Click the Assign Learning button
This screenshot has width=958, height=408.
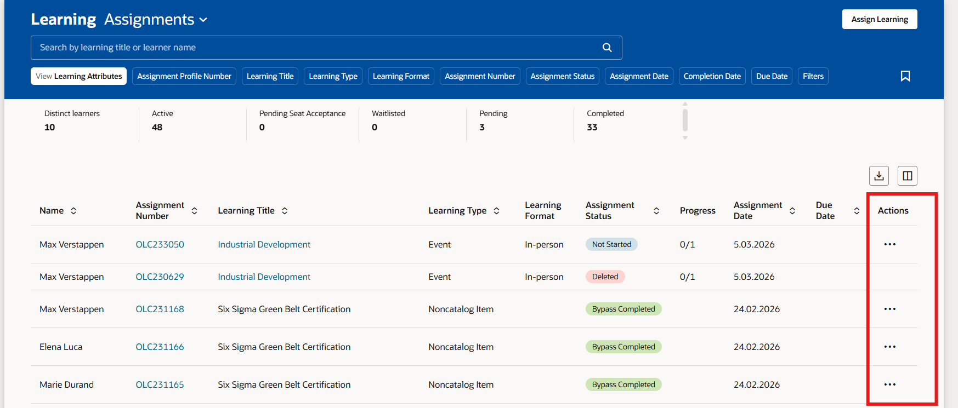tap(880, 19)
